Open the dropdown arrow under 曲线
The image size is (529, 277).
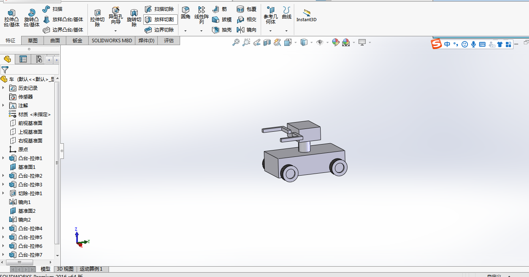[287, 31]
